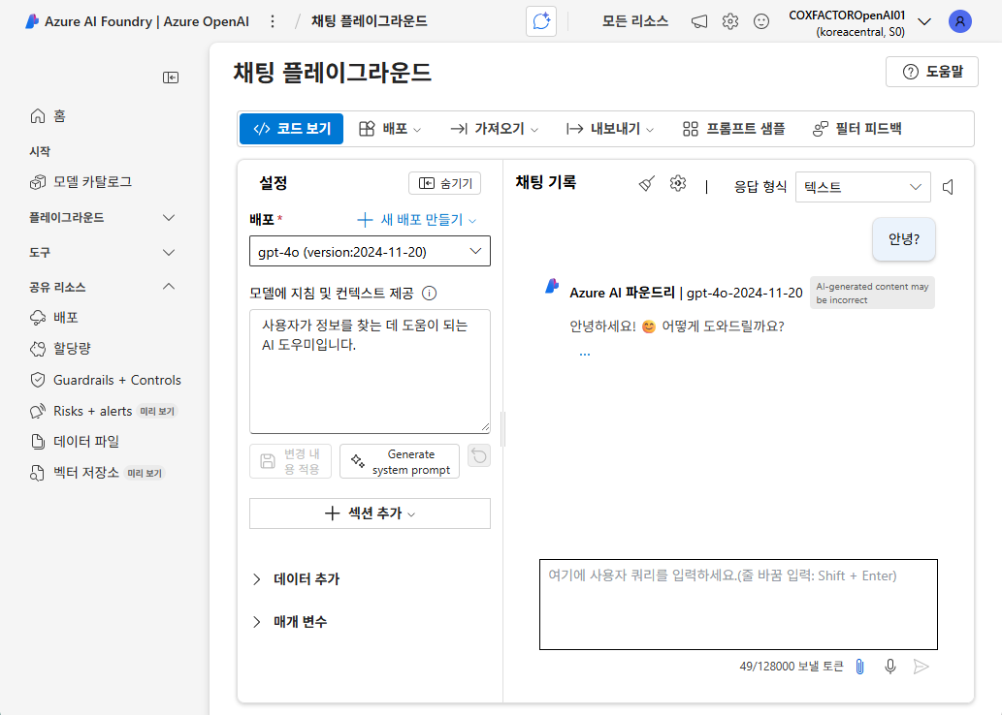Open 모든 리소스 in header
Viewport: 1002px width, 715px height.
click(635, 21)
